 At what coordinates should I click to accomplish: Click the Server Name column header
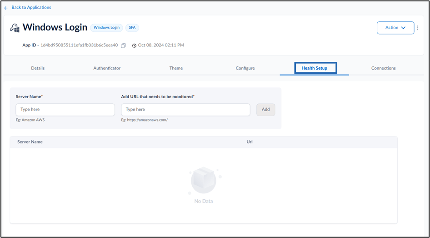point(30,142)
